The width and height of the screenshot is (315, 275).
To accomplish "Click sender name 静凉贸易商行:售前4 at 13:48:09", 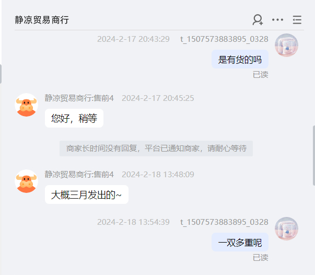I will pos(79,174).
